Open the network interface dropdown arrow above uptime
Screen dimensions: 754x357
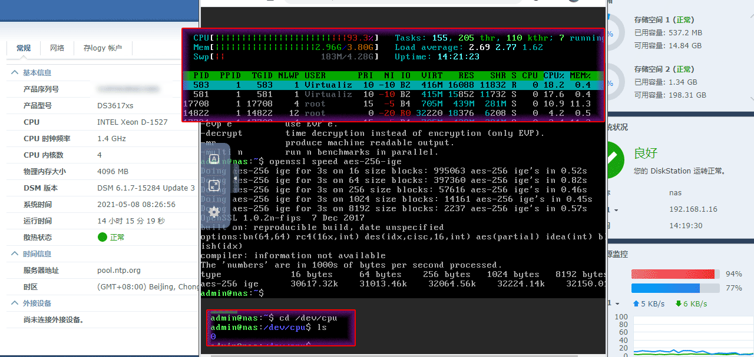click(616, 210)
